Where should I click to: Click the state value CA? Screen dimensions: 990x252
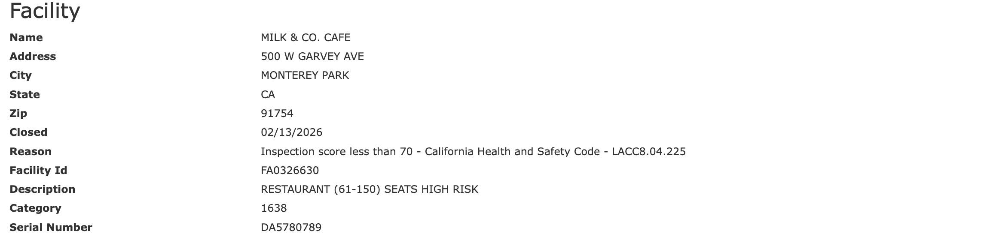pyautogui.click(x=268, y=95)
